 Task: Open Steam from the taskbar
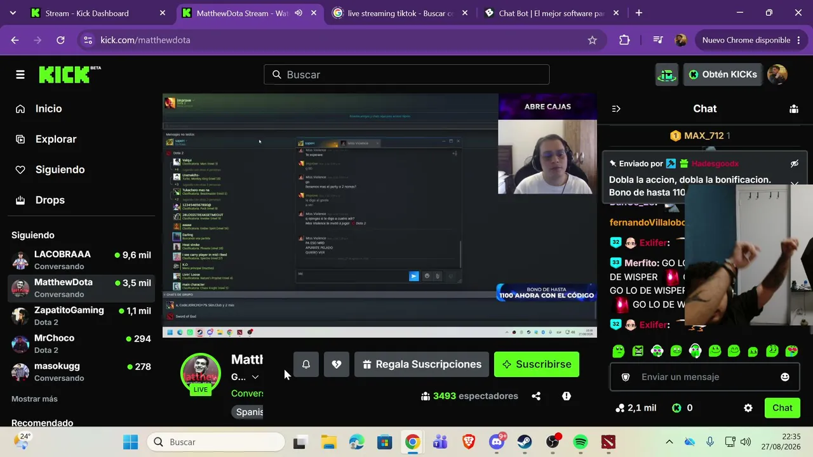click(x=525, y=442)
